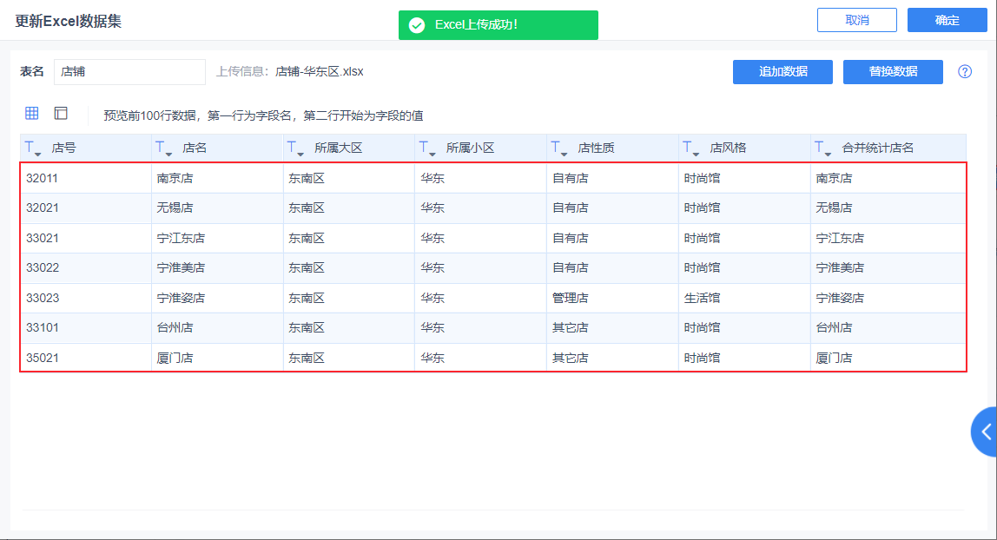
Task: Click 替换数据 to replace data
Action: 893,72
